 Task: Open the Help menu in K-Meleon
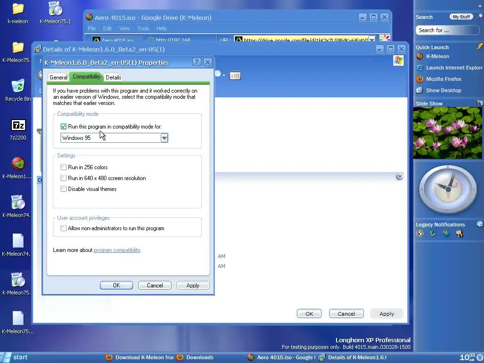pos(162,28)
